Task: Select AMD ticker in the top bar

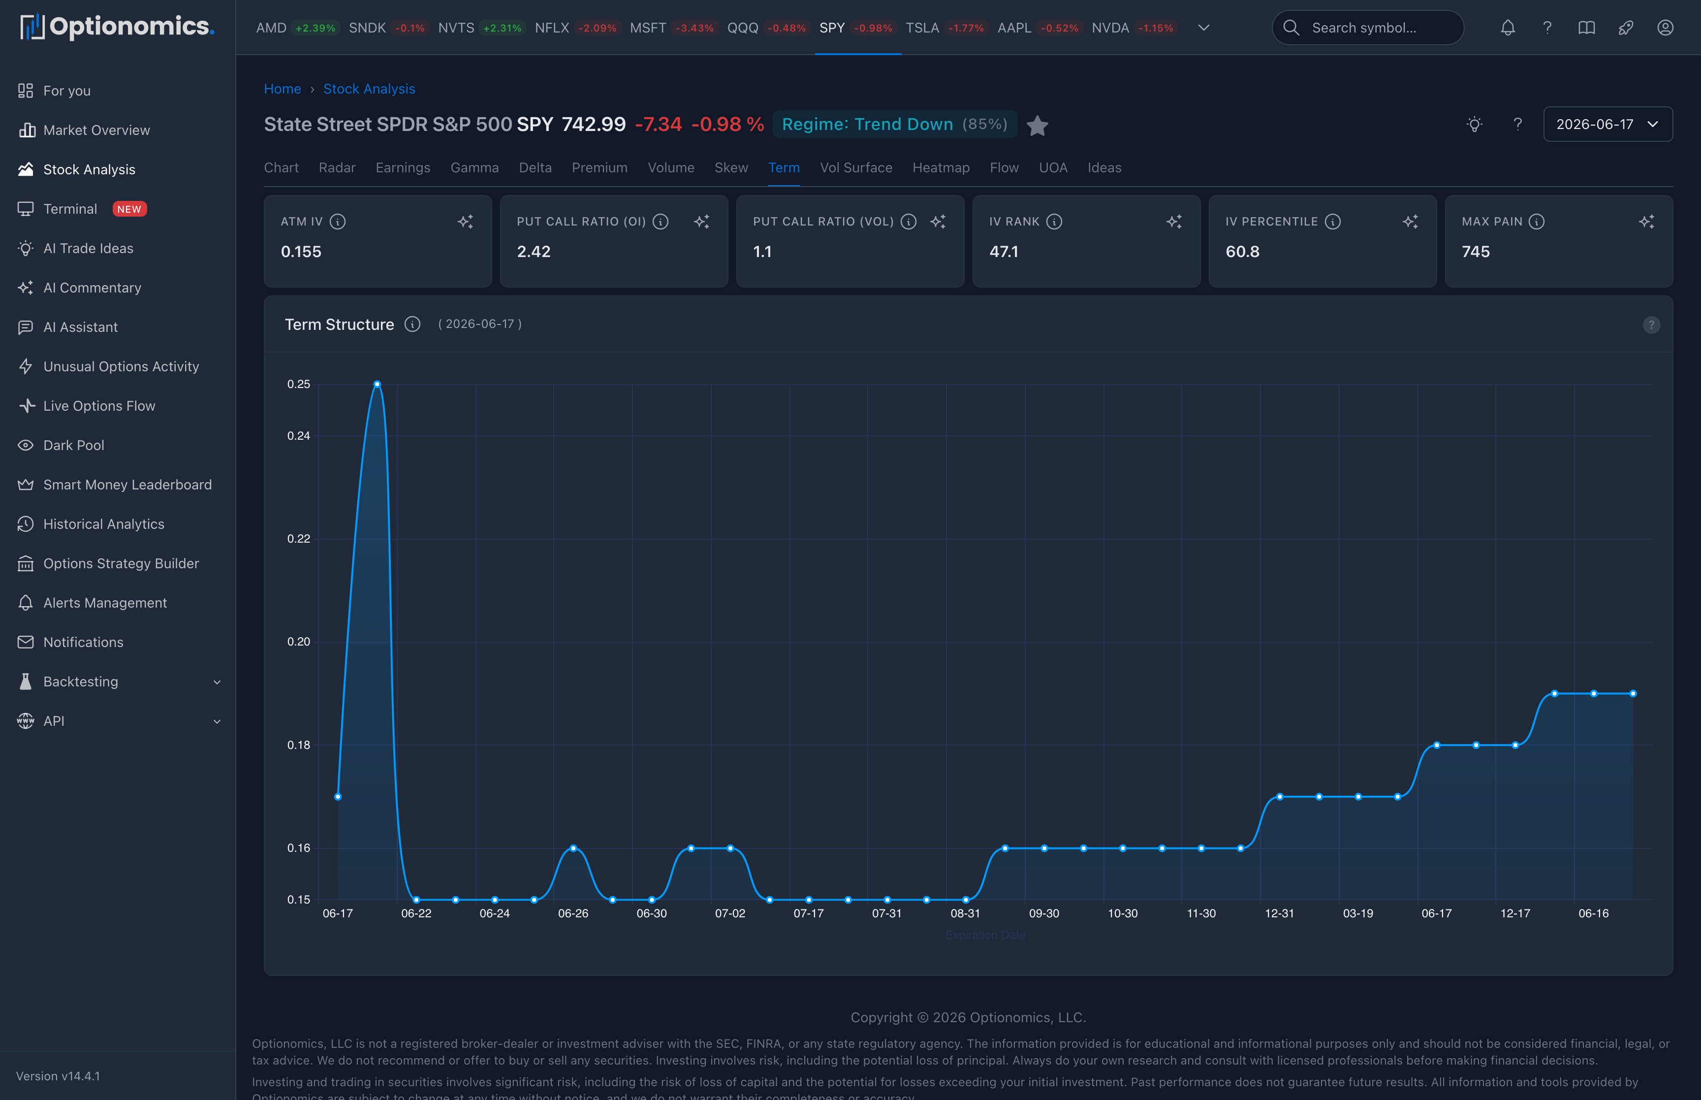Action: coord(297,28)
